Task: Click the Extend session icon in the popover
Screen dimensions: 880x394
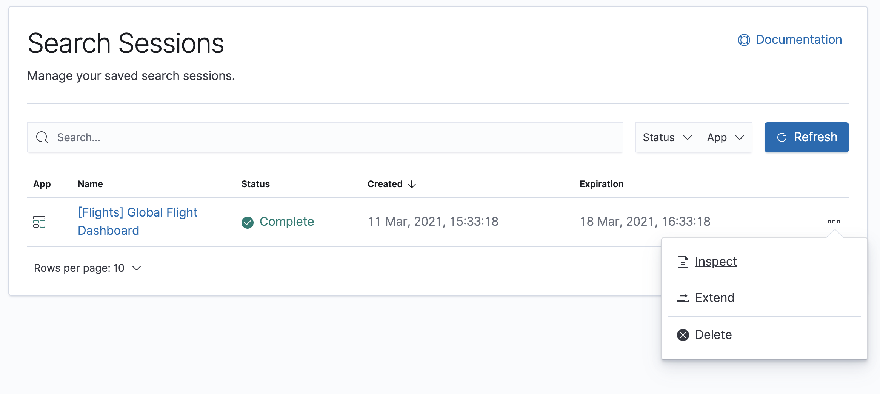Action: click(683, 298)
